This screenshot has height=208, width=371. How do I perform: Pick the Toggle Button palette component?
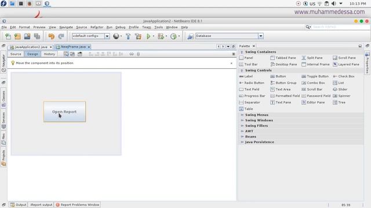[x=315, y=76]
